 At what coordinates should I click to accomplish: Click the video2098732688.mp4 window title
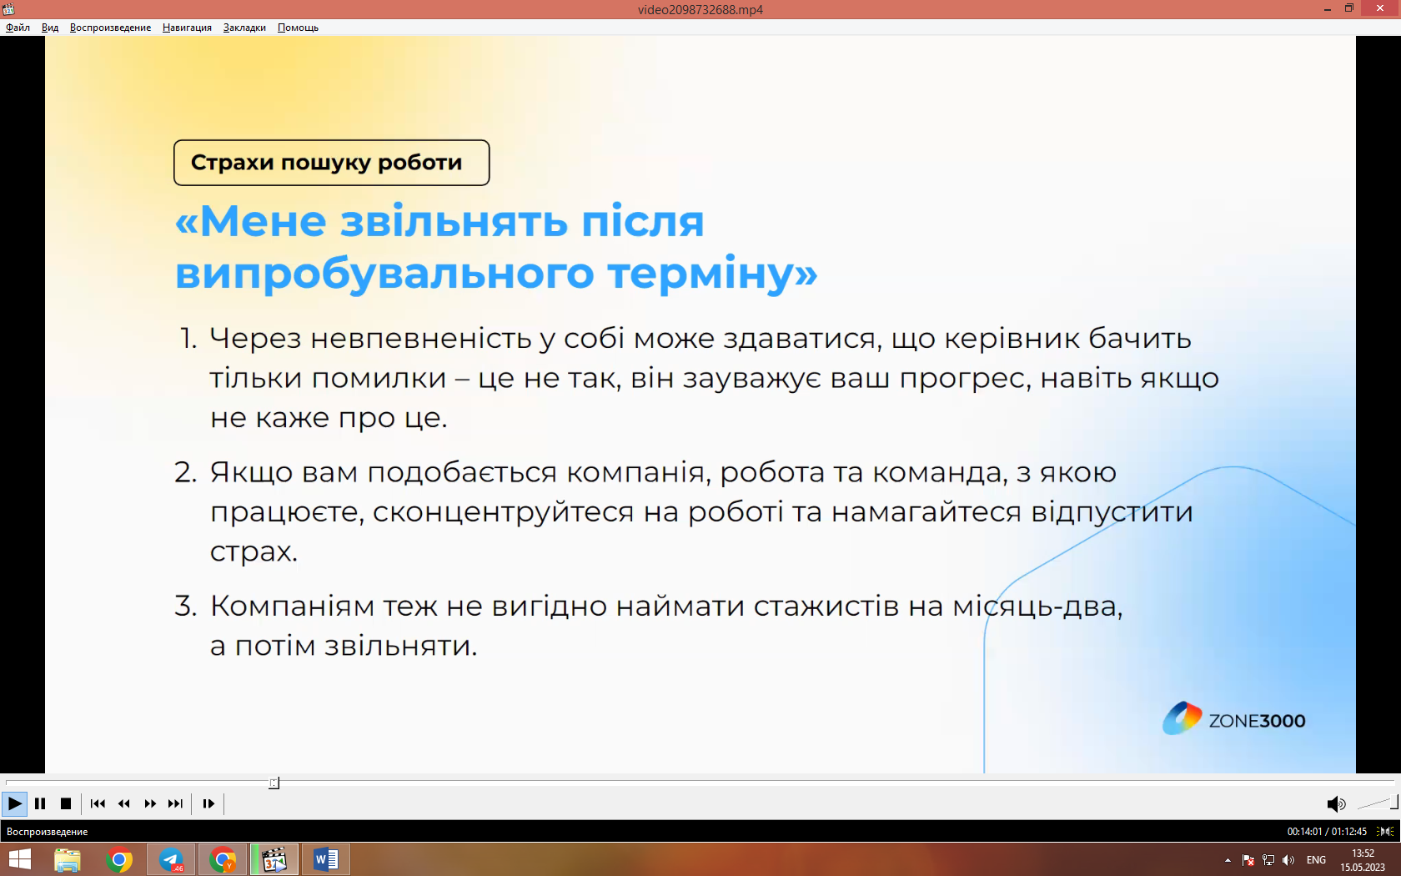coord(700,9)
